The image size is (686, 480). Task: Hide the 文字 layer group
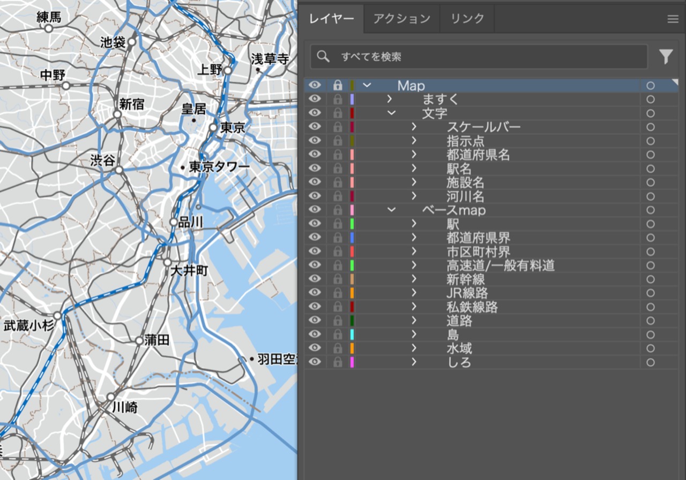(315, 113)
